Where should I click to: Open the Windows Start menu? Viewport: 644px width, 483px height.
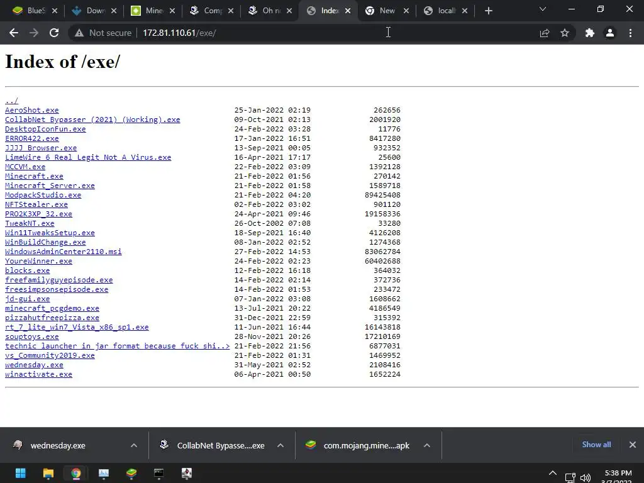[21, 473]
